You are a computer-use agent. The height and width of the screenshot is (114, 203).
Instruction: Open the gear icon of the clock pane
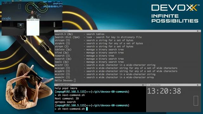[198, 85]
